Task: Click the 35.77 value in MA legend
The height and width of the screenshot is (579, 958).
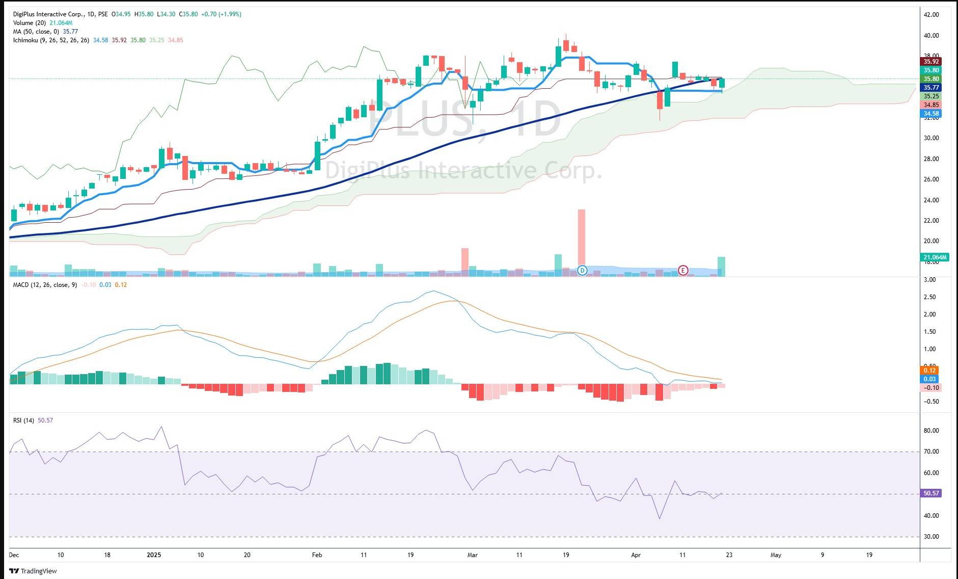Action: pos(70,32)
